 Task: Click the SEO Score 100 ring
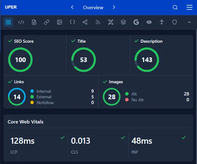[20, 60]
